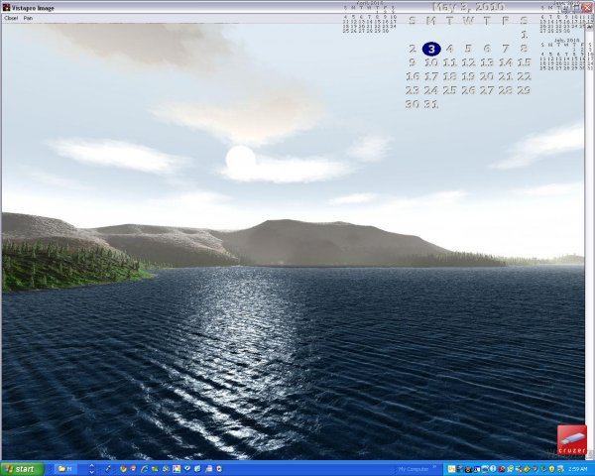The width and height of the screenshot is (595, 476).
Task: Open the Close! menu item
Action: click(11, 18)
